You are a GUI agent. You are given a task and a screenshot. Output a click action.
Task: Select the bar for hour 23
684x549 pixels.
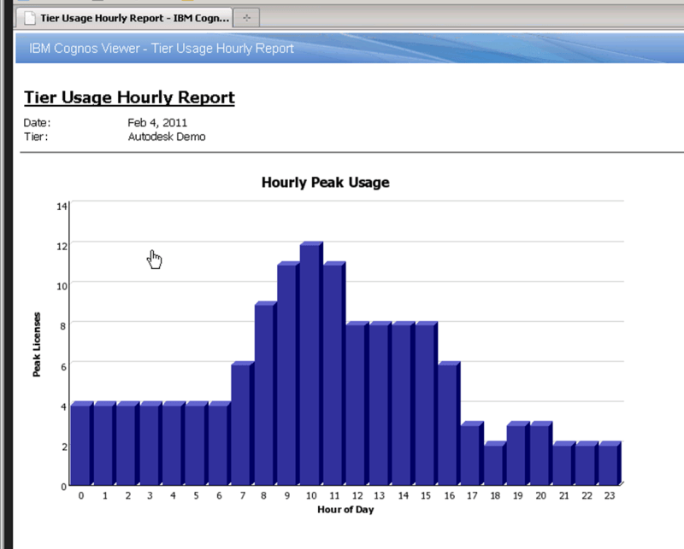609,464
